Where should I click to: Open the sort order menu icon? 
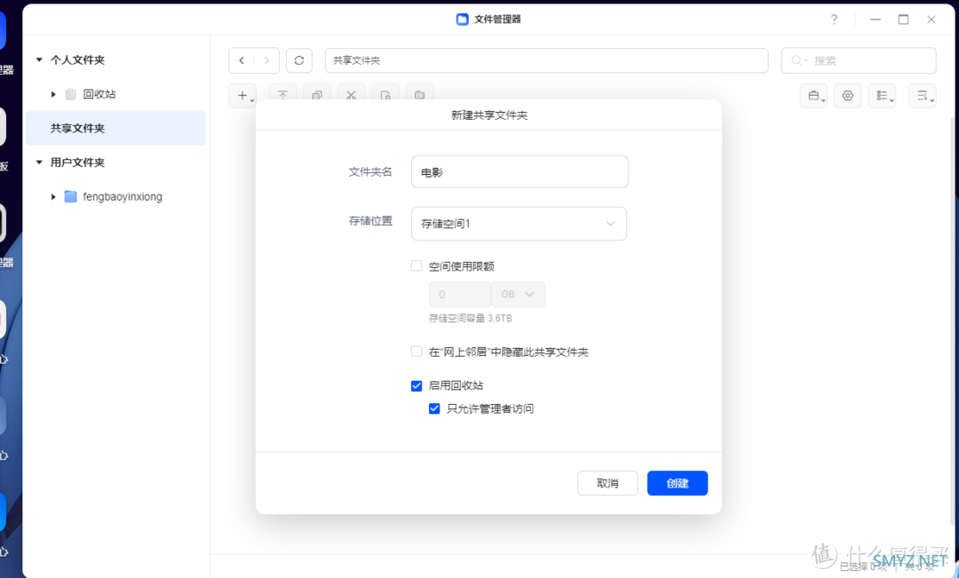pos(923,95)
